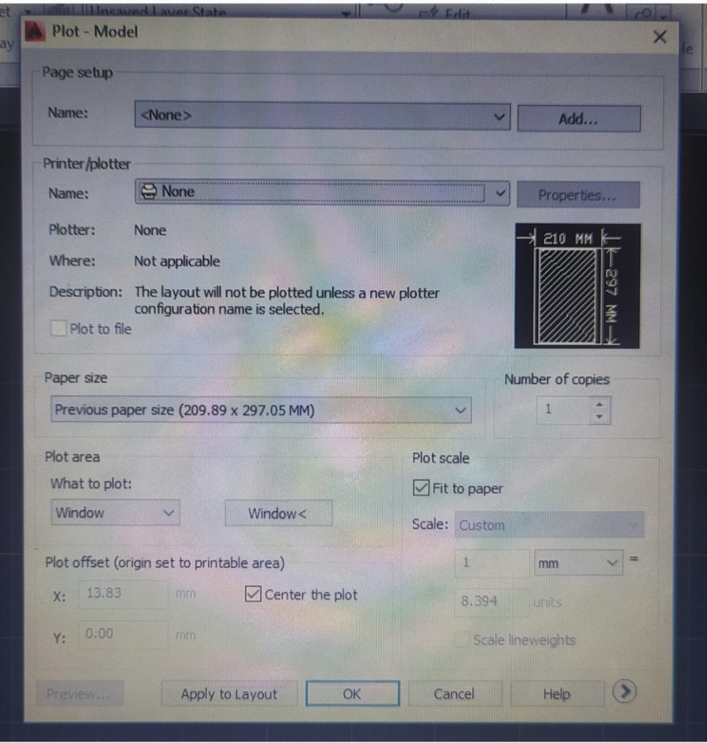Click the plotter description text

click(287, 301)
